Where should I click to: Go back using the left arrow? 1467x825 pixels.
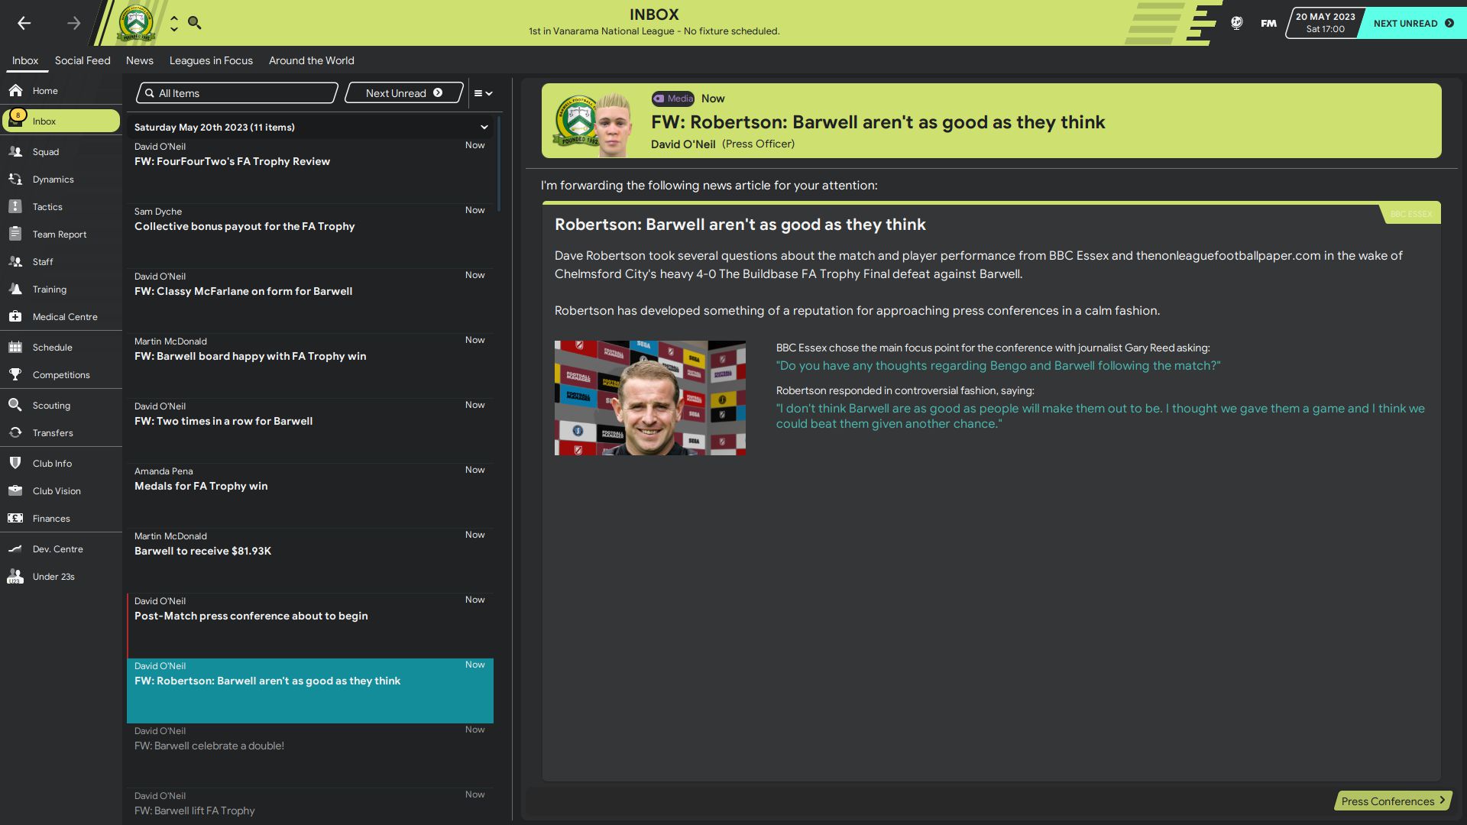(24, 23)
